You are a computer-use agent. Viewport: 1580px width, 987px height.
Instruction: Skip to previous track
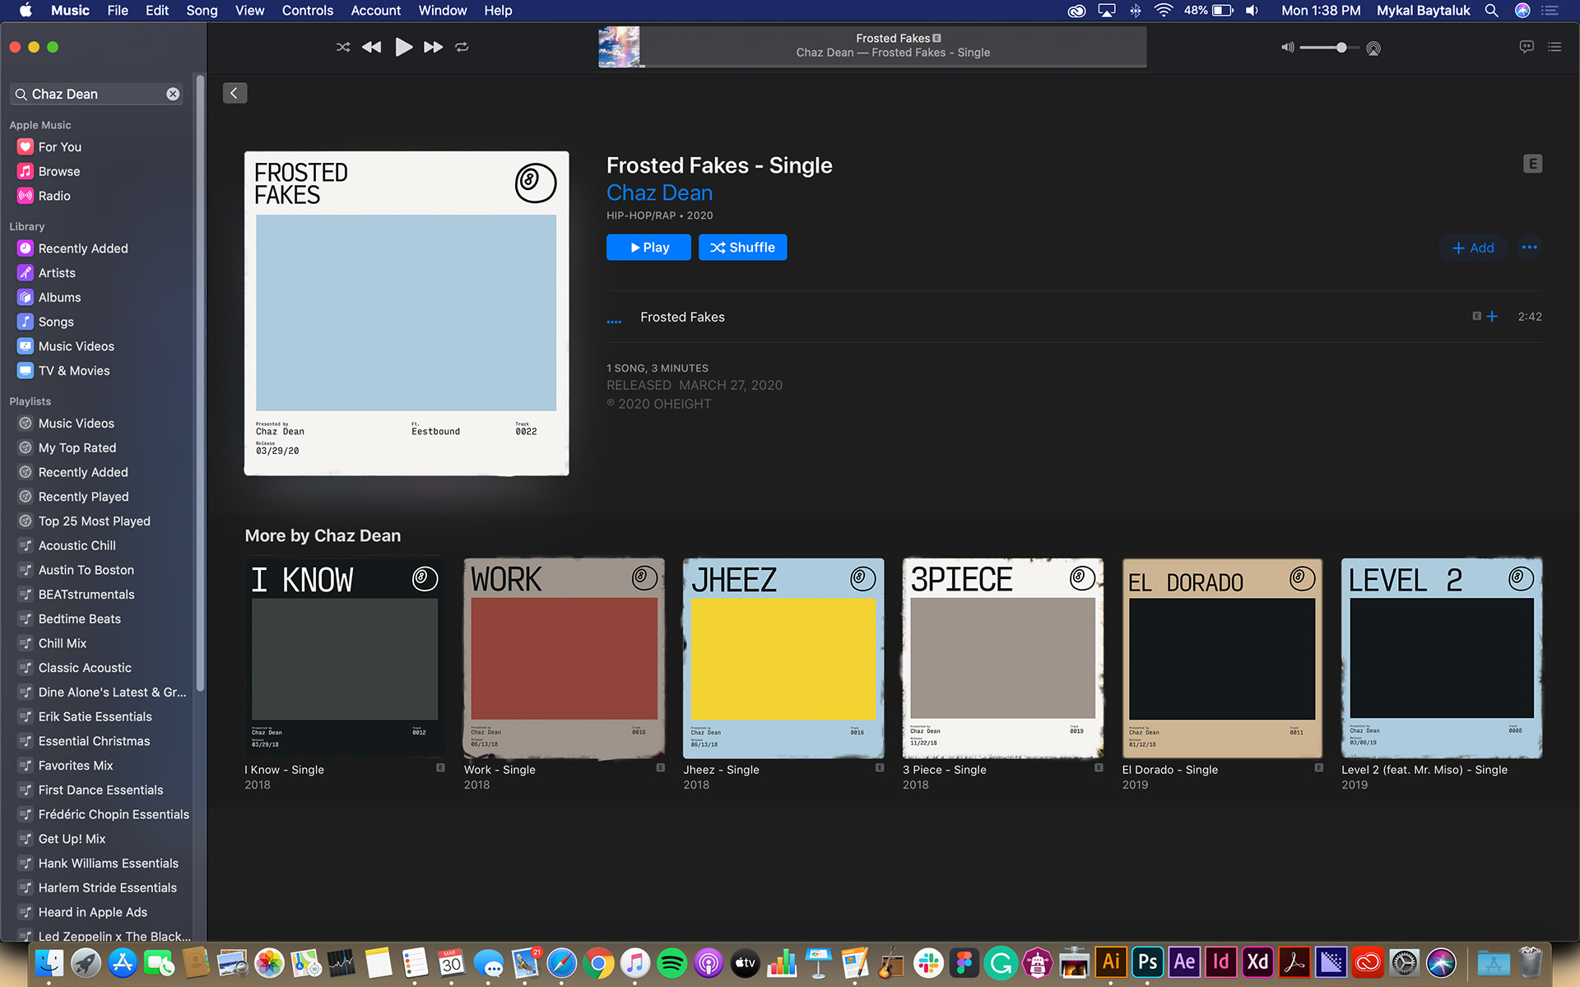(x=372, y=47)
